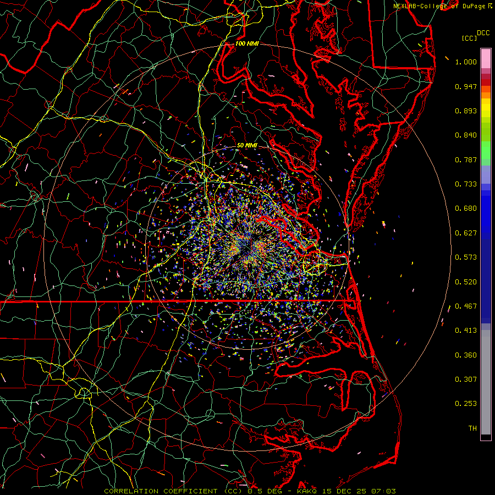Click the [CC] units label

(470, 38)
